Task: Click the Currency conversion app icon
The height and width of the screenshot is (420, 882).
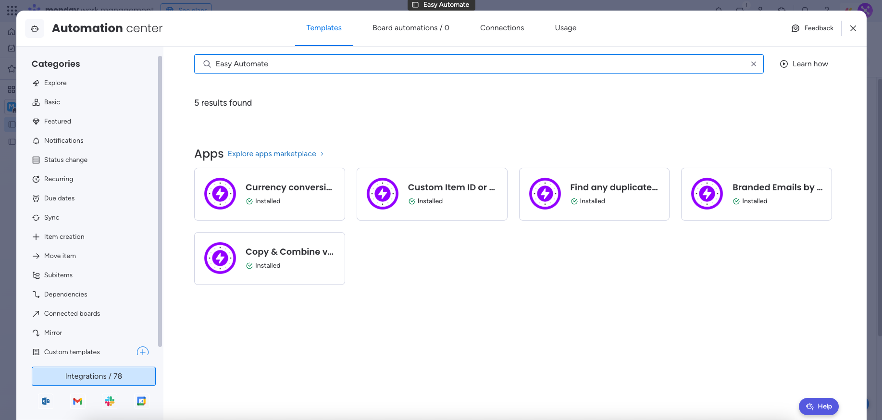Action: point(220,194)
